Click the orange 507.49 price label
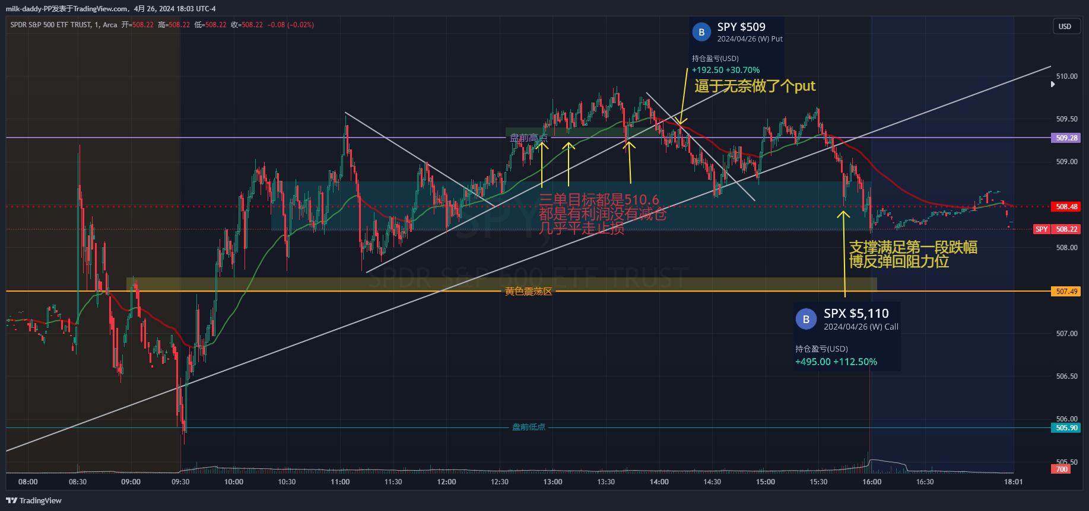The width and height of the screenshot is (1089, 511). [1066, 292]
